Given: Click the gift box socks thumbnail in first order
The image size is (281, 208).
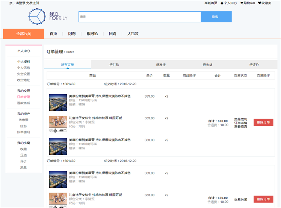Looking at the screenshot, I should tap(58, 124).
